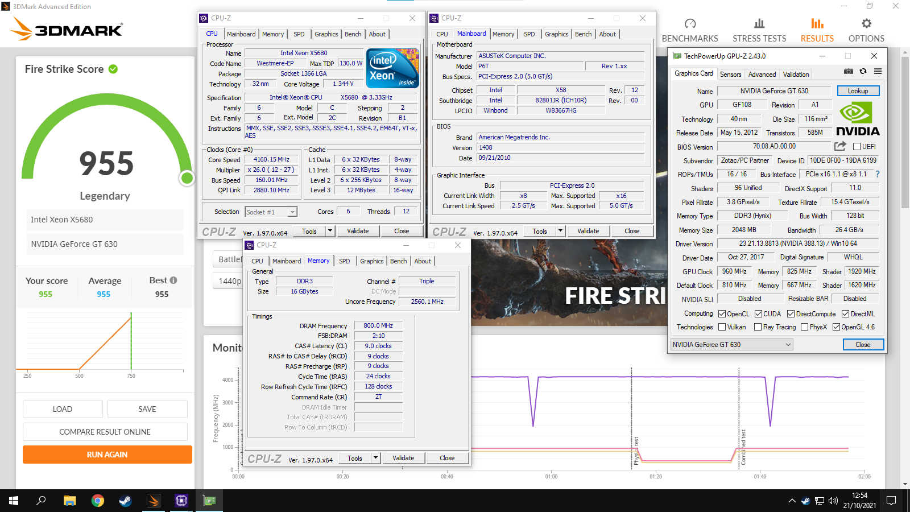This screenshot has height=512, width=910.
Task: Expand Tools dropdown arrow in CPU-Z Memory window
Action: pos(375,458)
